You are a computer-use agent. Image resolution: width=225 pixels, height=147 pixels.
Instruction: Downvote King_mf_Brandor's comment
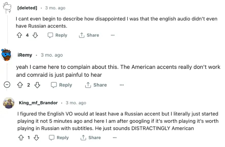point(36,138)
